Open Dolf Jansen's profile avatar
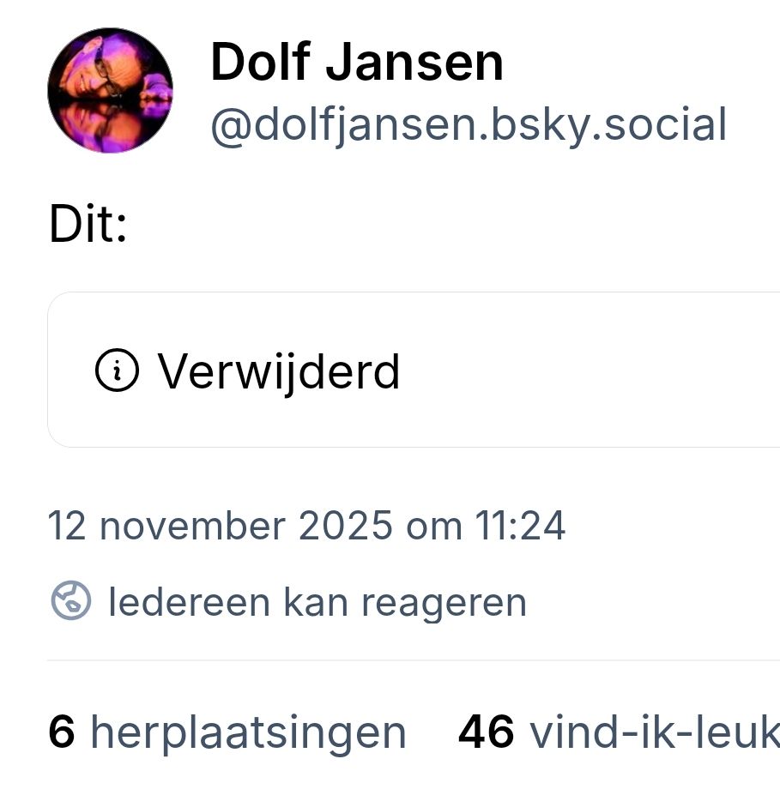 111,91
